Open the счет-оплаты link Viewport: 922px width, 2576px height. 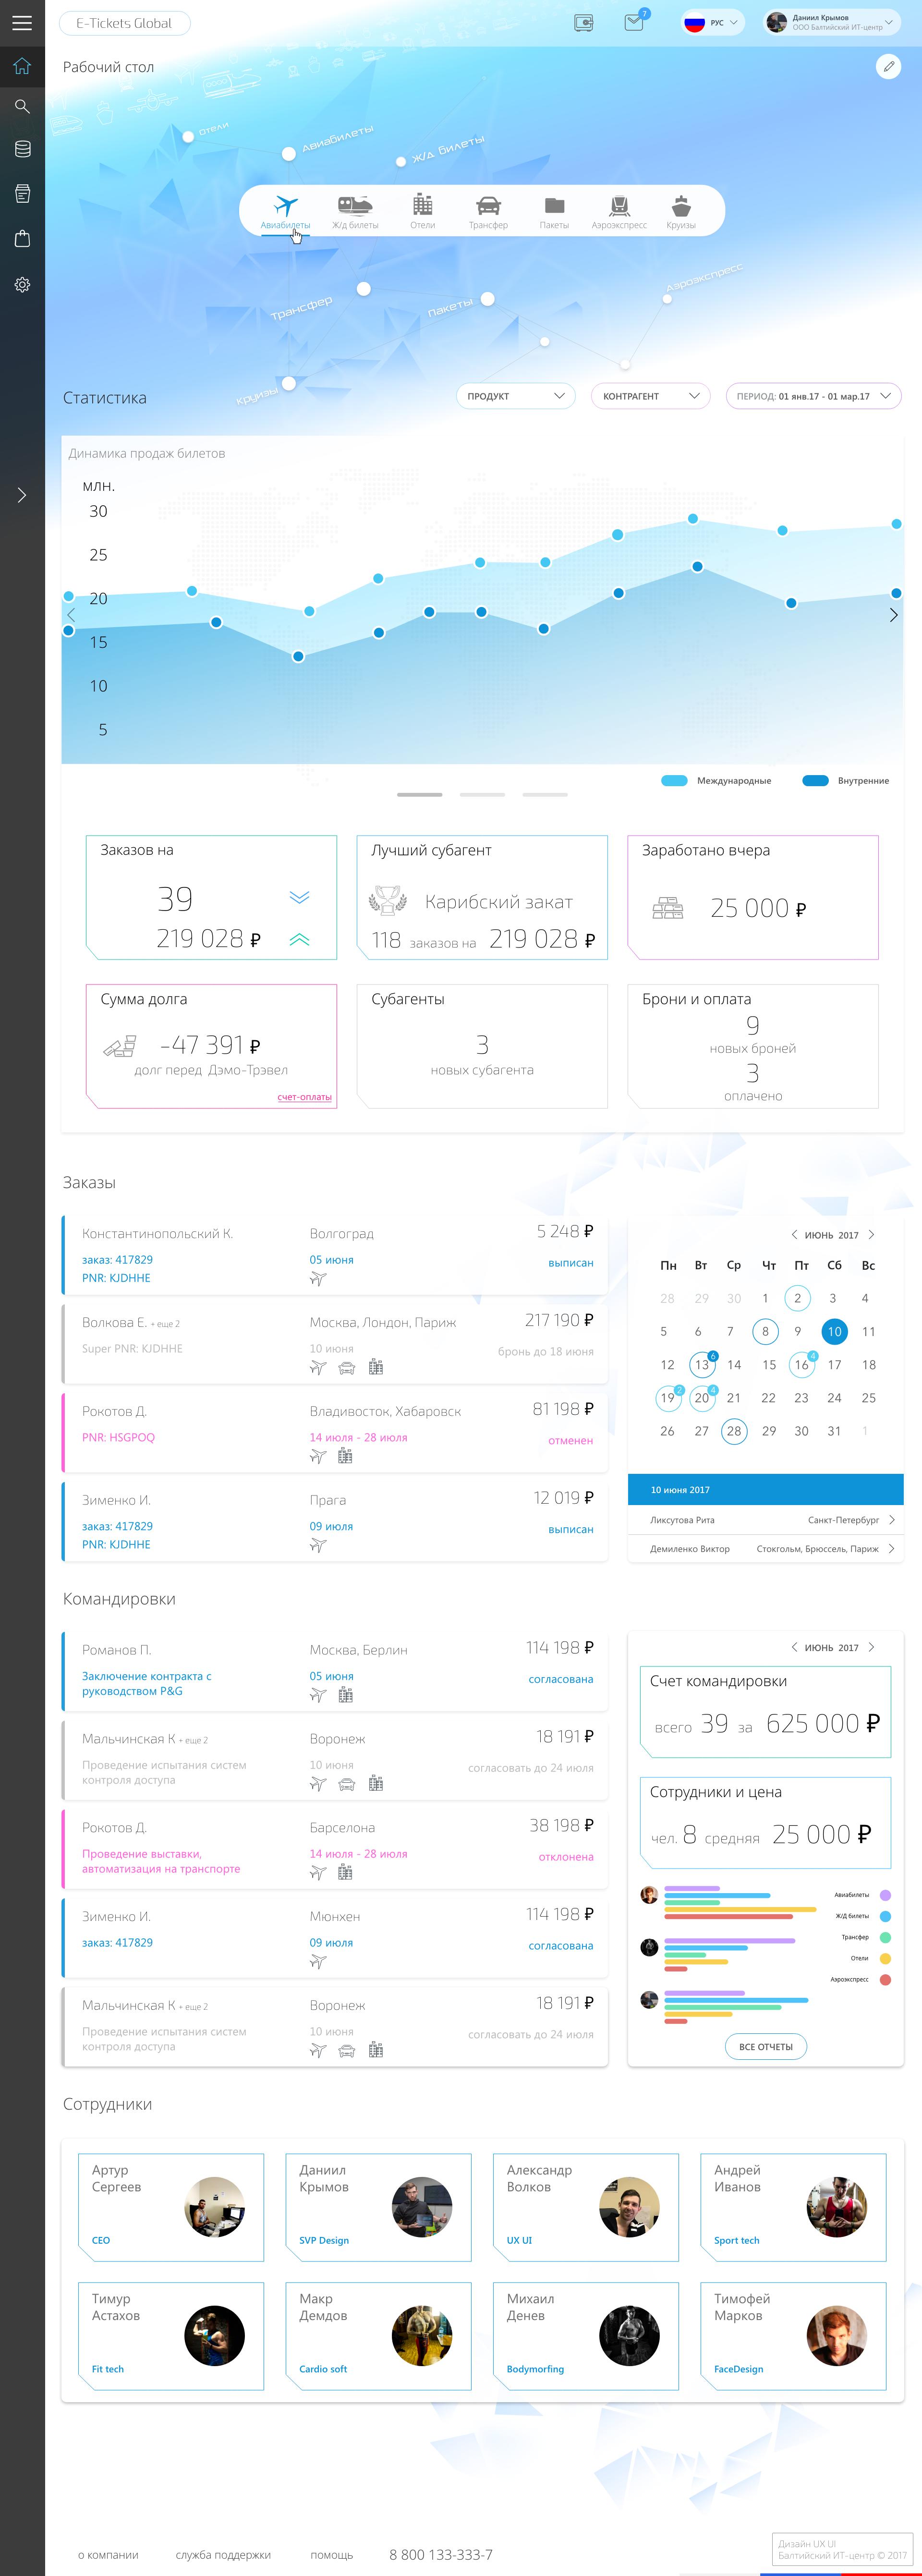[x=304, y=1097]
